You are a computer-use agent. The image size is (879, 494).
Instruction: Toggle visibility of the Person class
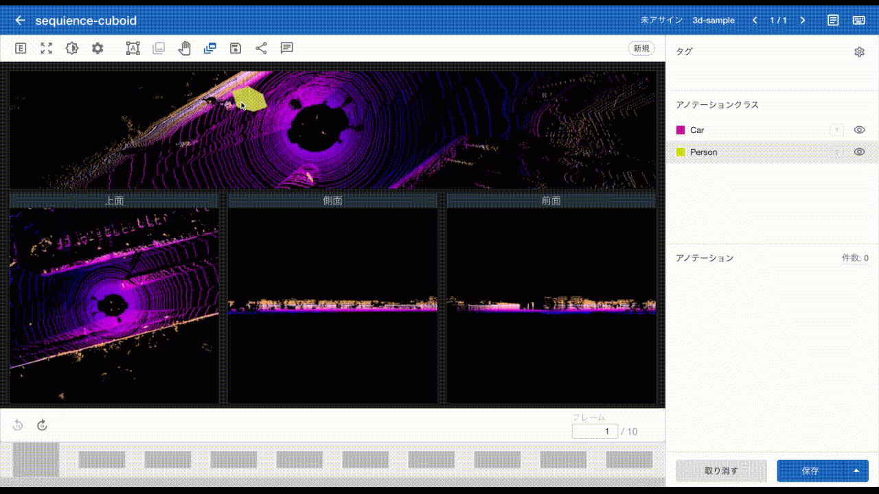coord(859,152)
